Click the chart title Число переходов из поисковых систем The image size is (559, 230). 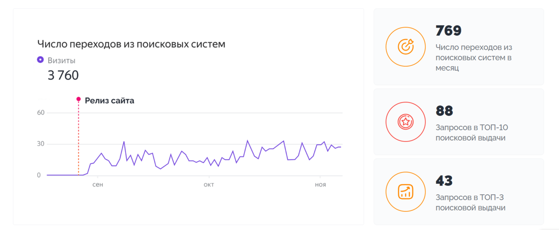coord(131,44)
